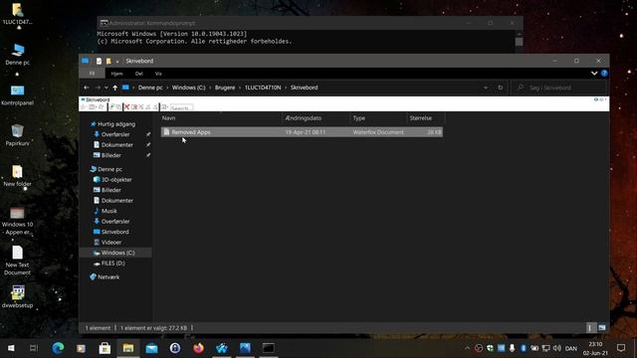Open Overførsler under Denne pc
Screen dimensions: 637x358
coord(115,221)
